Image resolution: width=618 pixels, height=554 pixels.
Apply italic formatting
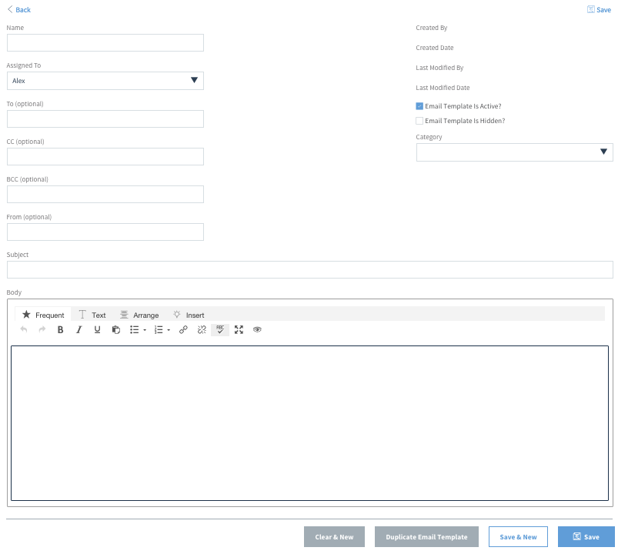tap(79, 329)
